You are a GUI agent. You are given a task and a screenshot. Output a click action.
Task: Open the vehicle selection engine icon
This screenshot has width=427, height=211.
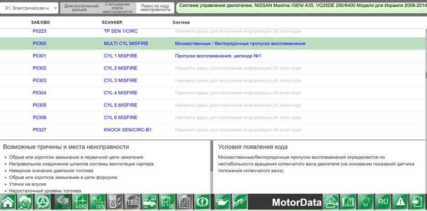(25, 202)
